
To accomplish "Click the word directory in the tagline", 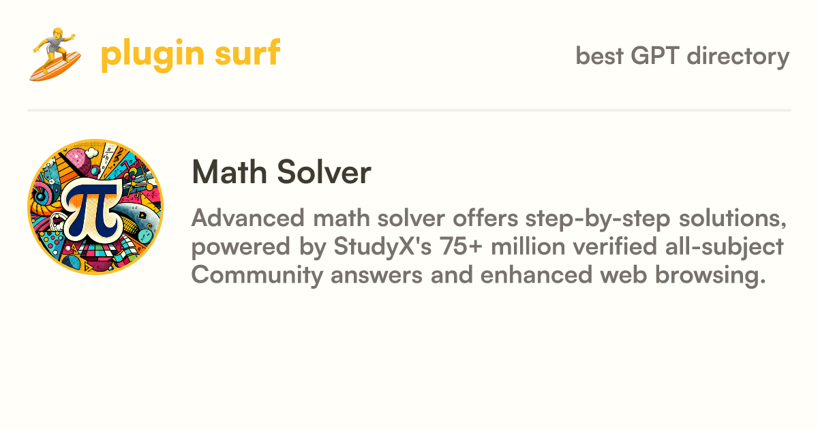I will [738, 56].
